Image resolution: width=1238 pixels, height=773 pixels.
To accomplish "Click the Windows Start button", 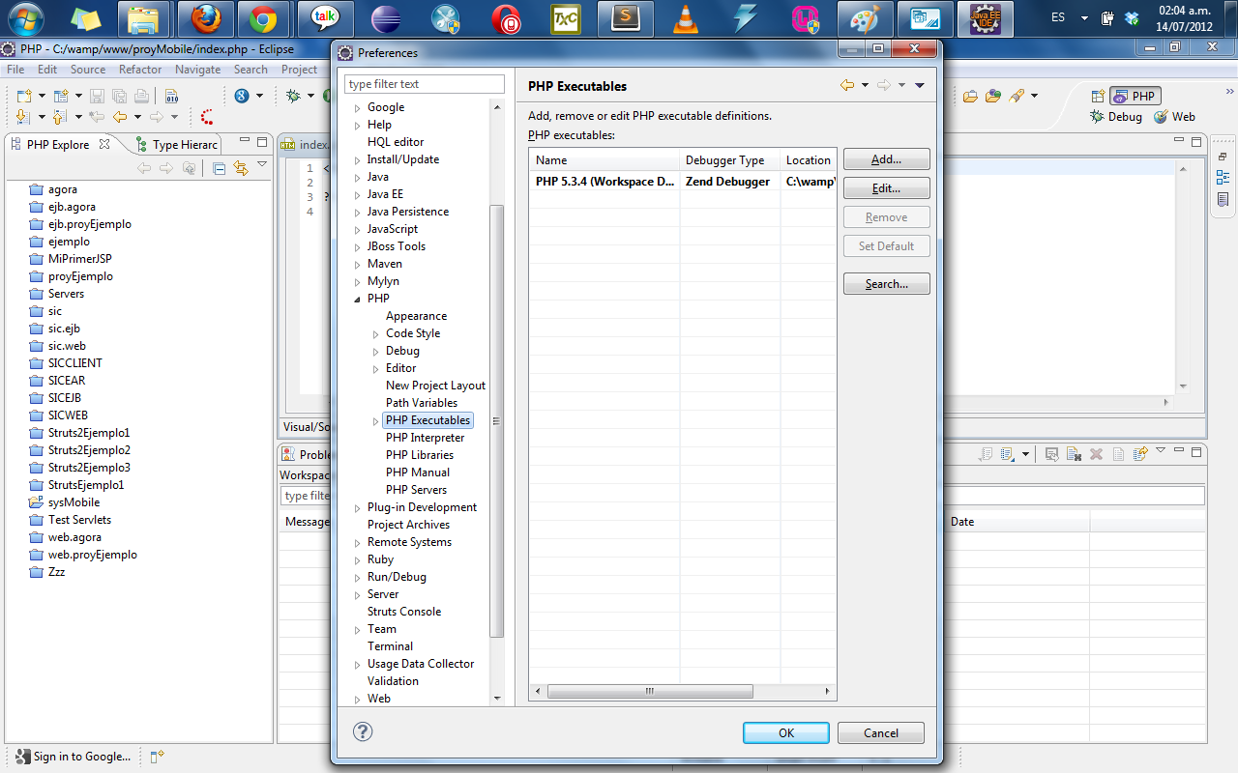I will coord(25,18).
